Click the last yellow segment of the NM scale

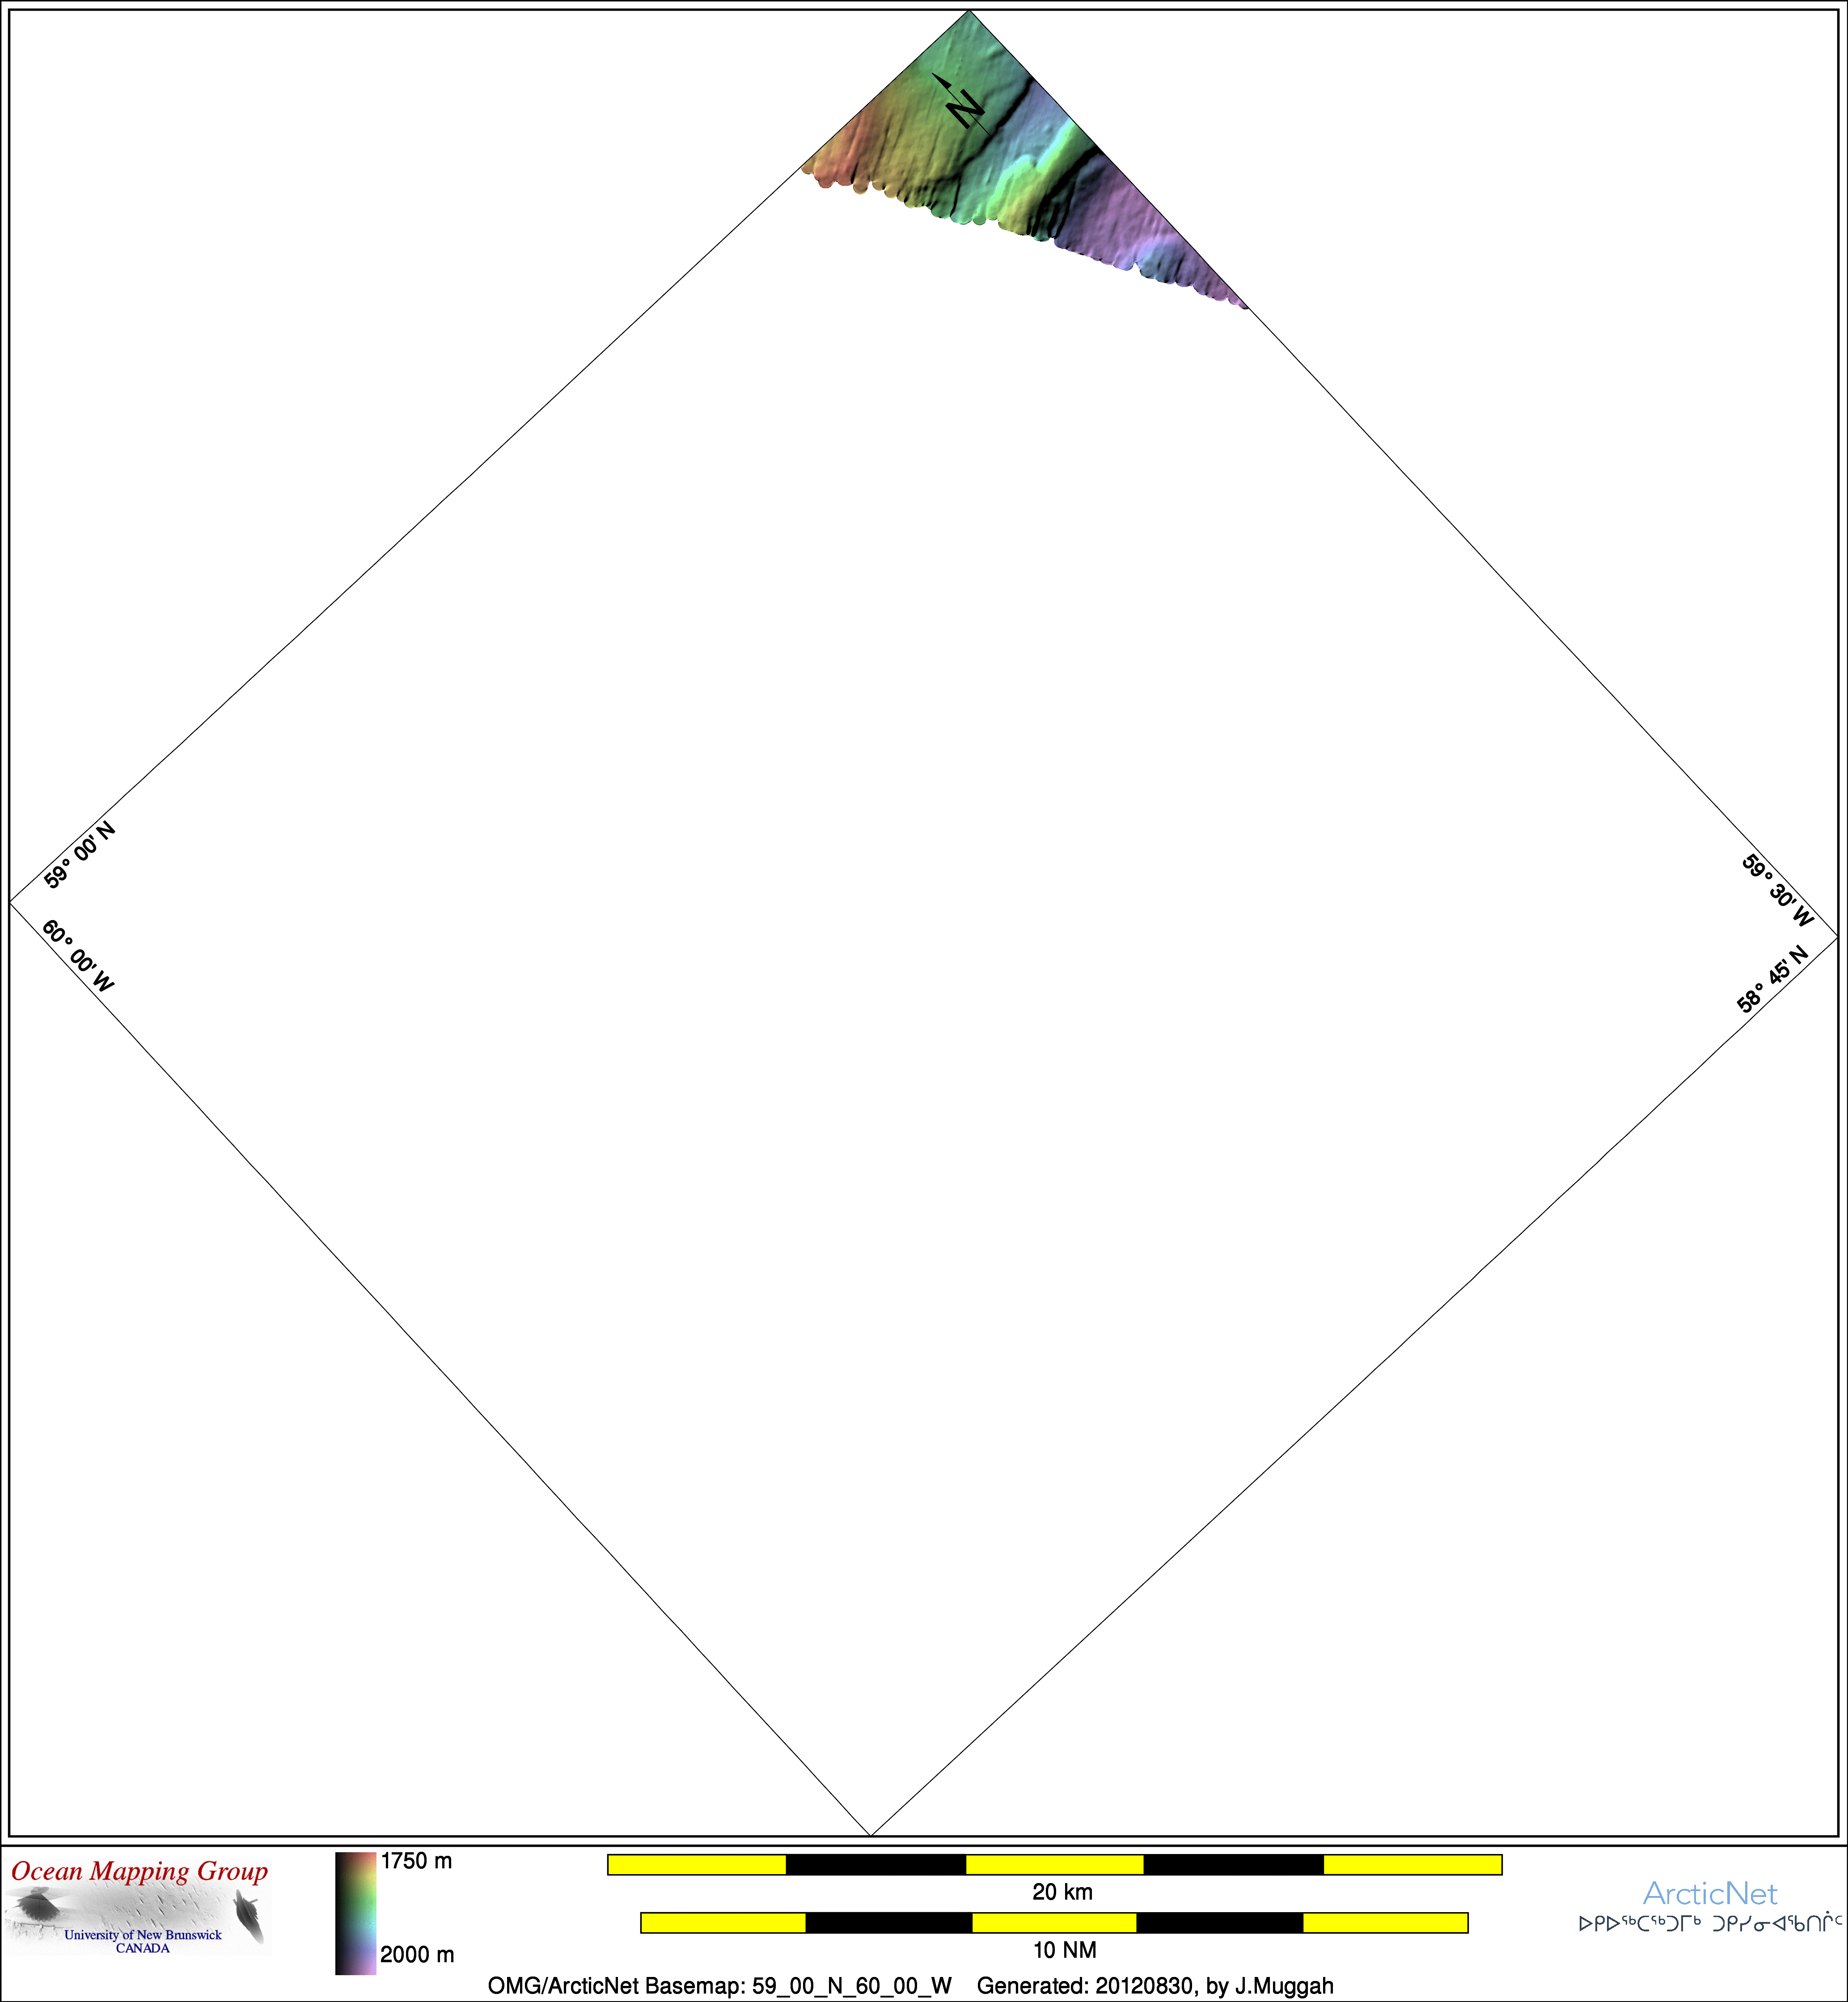(1385, 1923)
